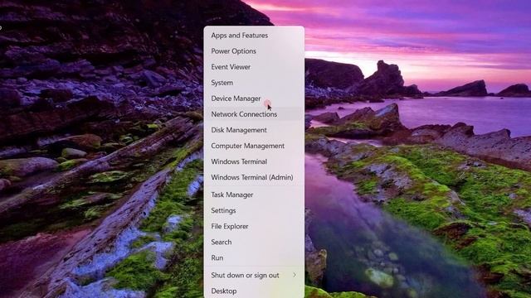Launch Device Manager
Image resolution: width=531 pixels, height=298 pixels.
(254, 99)
